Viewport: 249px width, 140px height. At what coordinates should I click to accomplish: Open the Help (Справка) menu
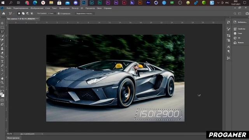click(x=108, y=8)
